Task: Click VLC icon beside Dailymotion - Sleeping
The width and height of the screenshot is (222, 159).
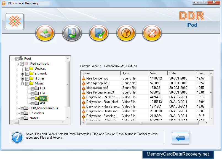Action: pos(84,116)
